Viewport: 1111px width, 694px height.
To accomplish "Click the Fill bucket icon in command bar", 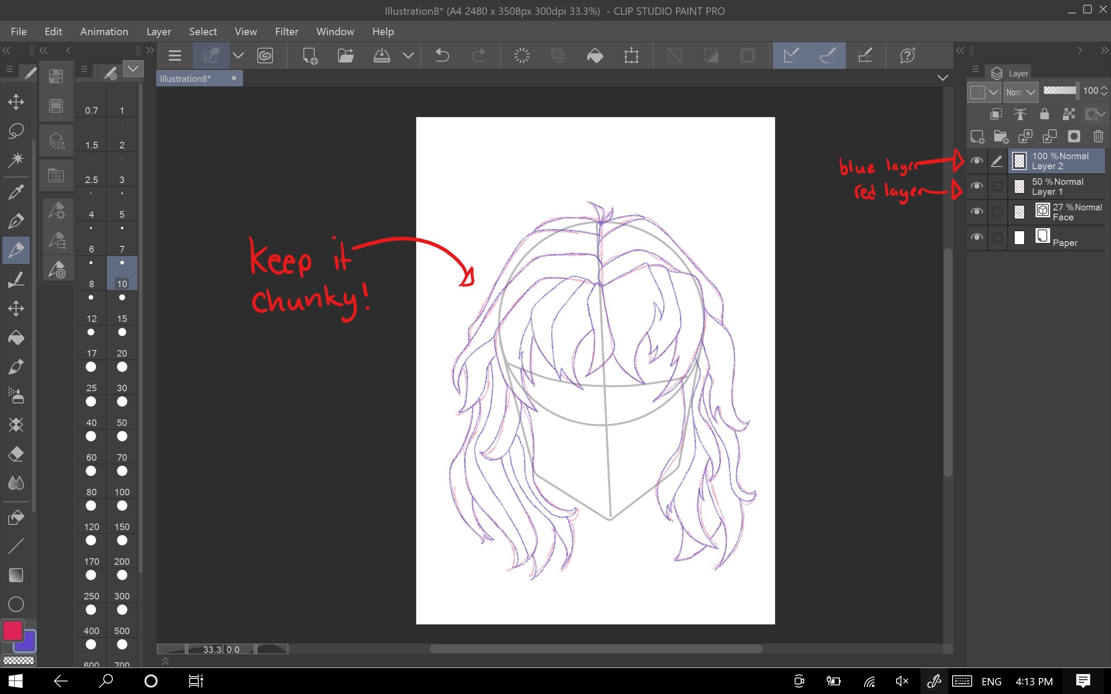I will [x=595, y=56].
